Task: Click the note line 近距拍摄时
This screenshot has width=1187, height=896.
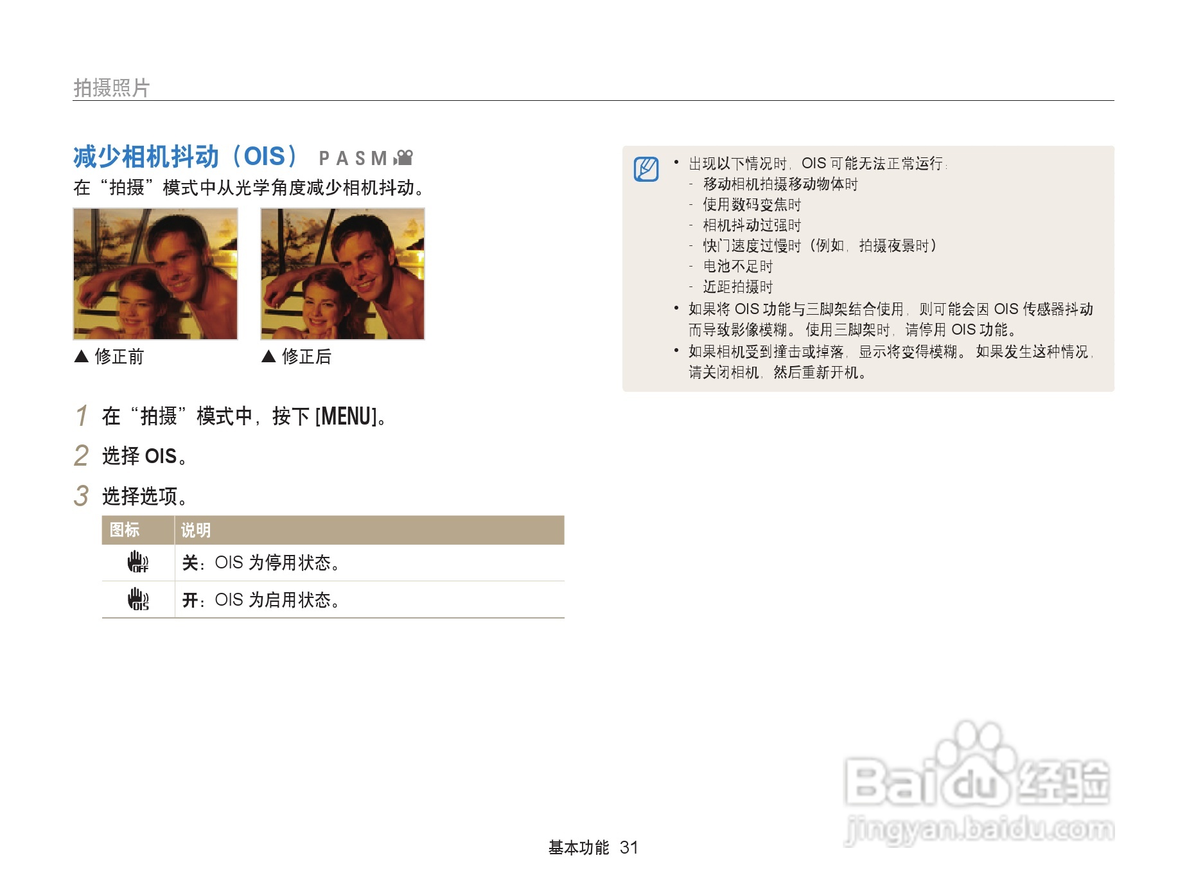Action: coord(738,287)
